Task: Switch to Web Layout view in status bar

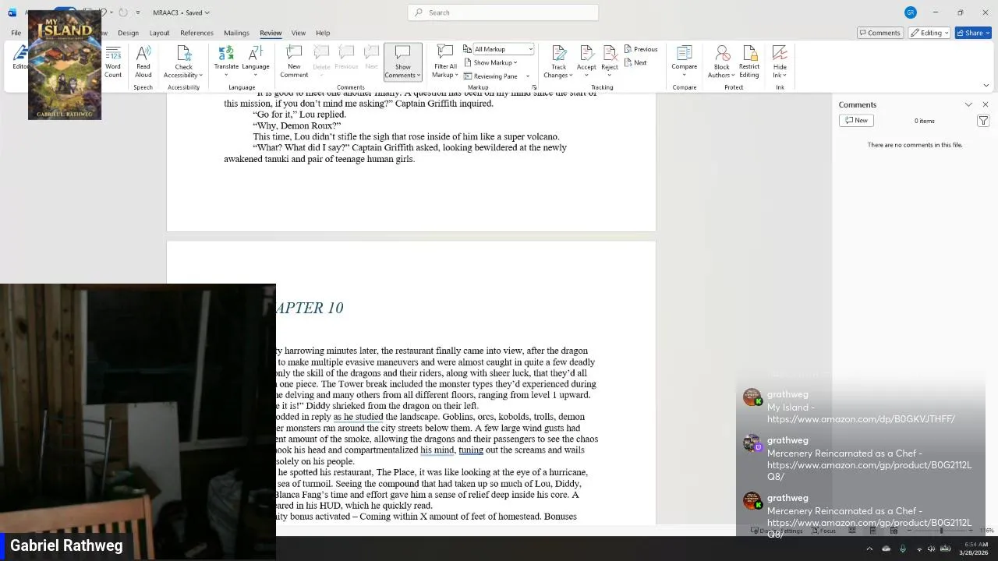Action: tap(894, 531)
